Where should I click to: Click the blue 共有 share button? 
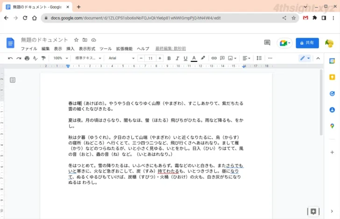[307, 43]
